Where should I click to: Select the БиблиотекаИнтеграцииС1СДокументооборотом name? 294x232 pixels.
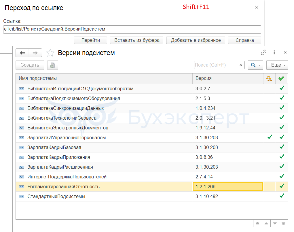pos(80,89)
